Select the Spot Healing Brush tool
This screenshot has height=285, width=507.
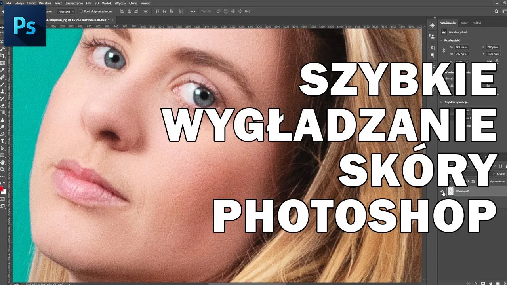tap(2, 77)
